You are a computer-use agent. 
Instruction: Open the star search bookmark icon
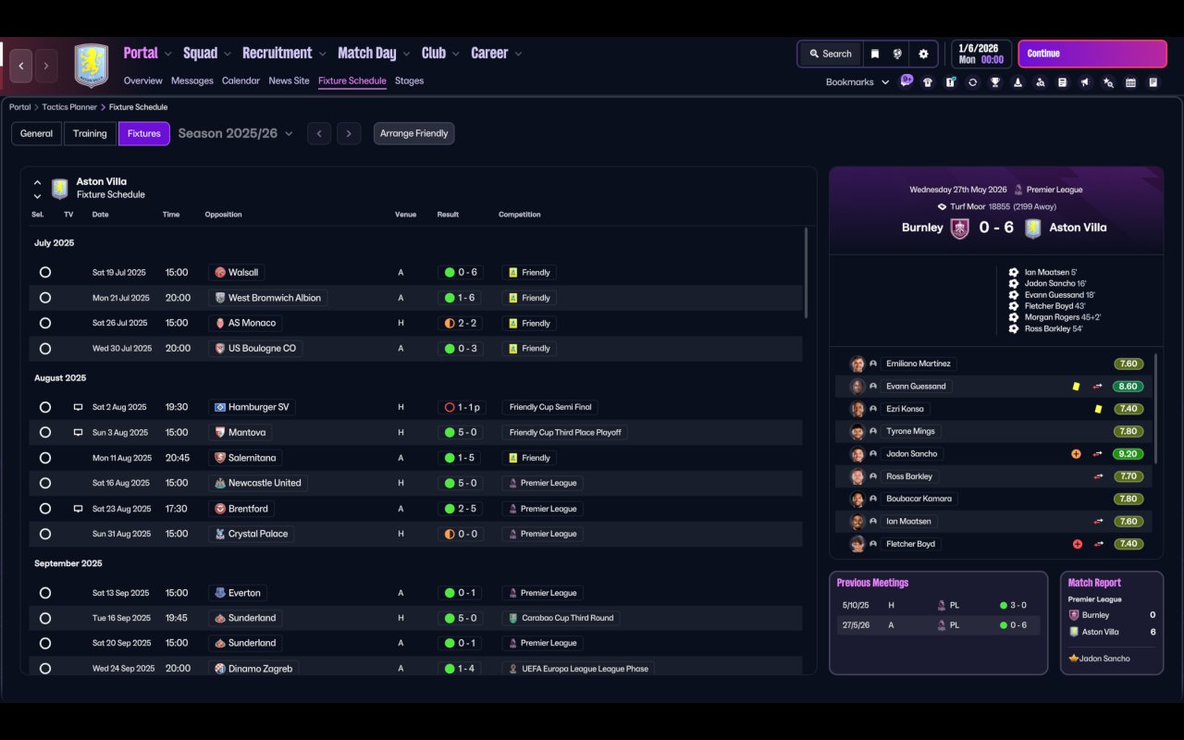pyautogui.click(x=1108, y=82)
